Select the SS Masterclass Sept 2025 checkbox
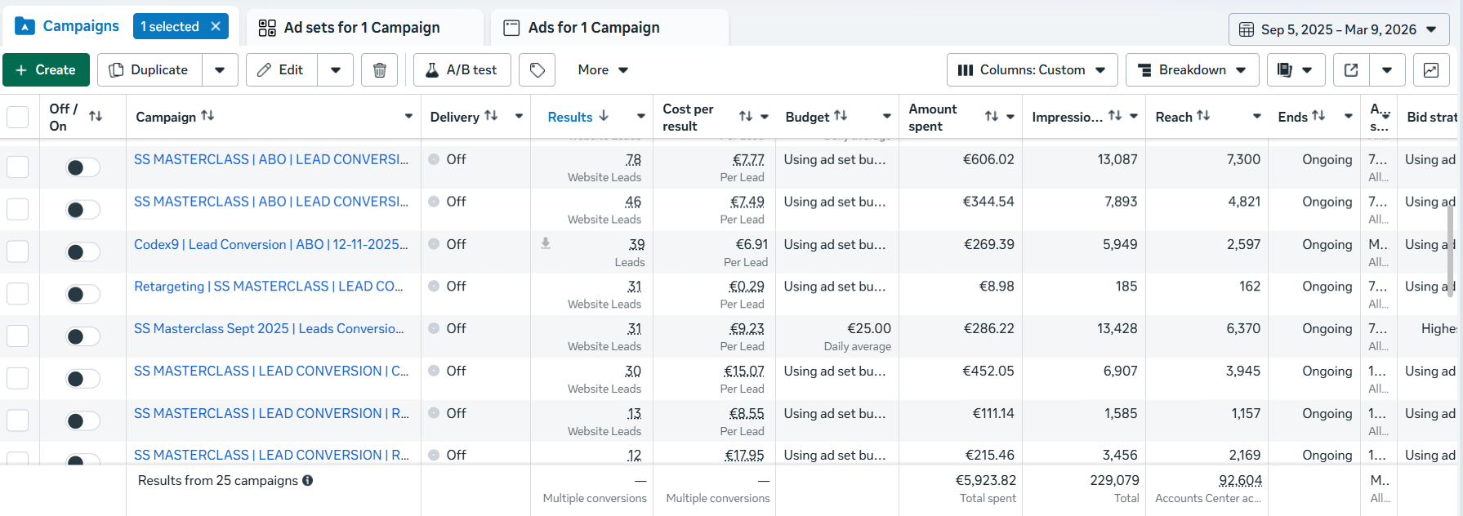Viewport: 1463px width, 516px height. click(x=18, y=336)
